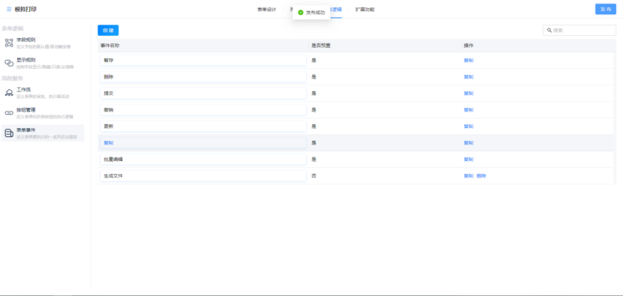Click the 模拟打印 title text
The width and height of the screenshot is (623, 296).
point(26,9)
